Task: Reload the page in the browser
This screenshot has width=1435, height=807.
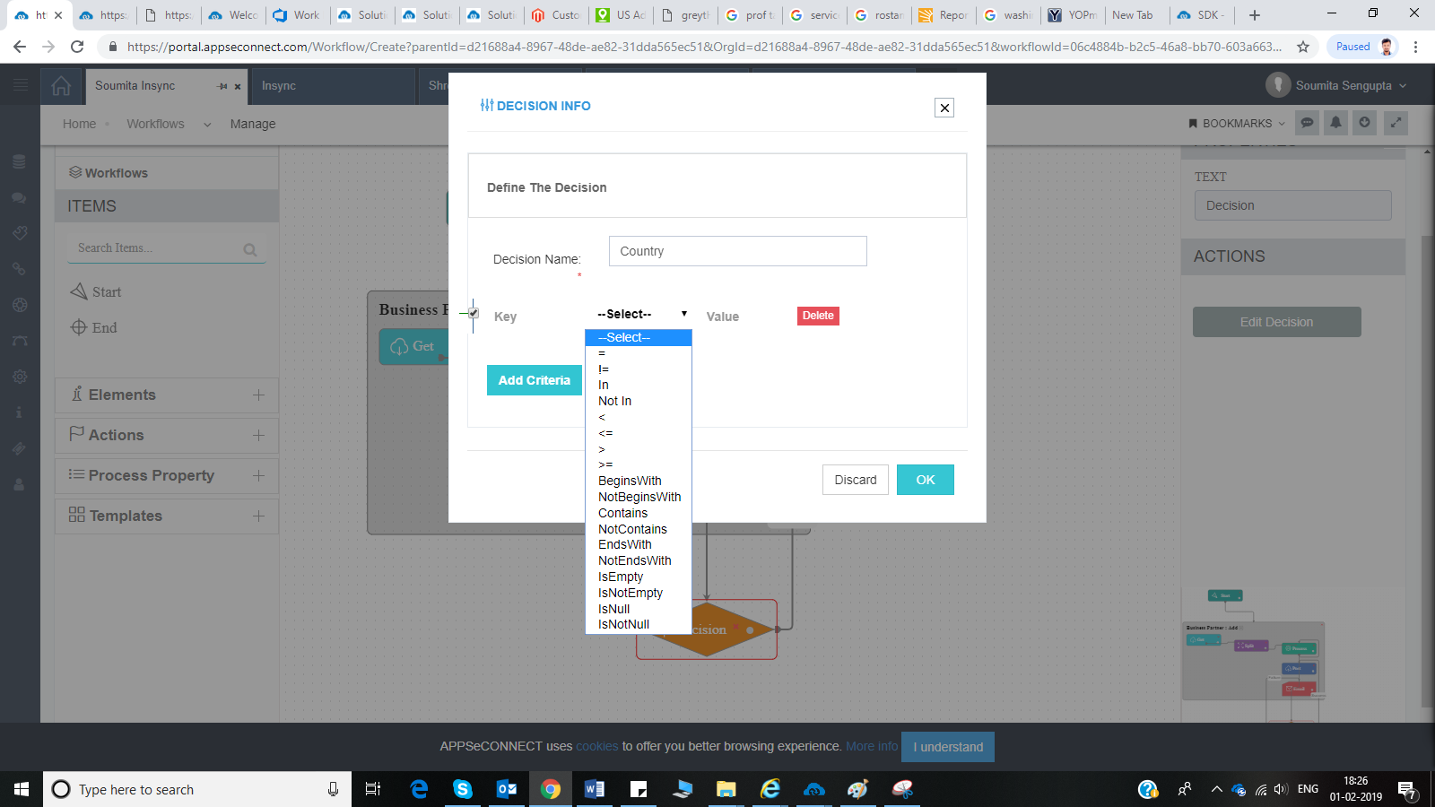Action: (77, 47)
